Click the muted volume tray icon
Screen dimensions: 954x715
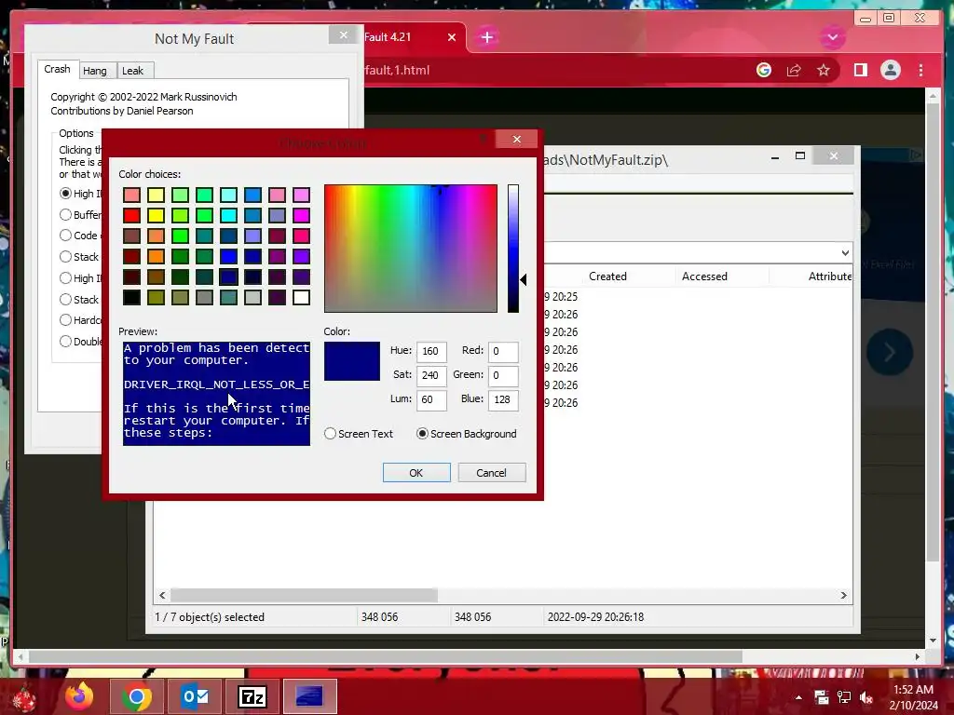pyautogui.click(x=865, y=697)
